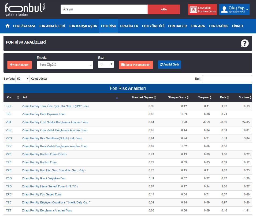This screenshot has width=256, height=216.
Task: Open Ziraat Portföy Orta Vadeli Borçlanma fund
Action: [x=54, y=130]
